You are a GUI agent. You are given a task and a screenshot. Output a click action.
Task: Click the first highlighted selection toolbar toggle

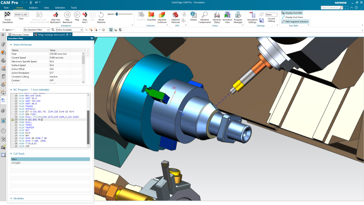click(111, 30)
